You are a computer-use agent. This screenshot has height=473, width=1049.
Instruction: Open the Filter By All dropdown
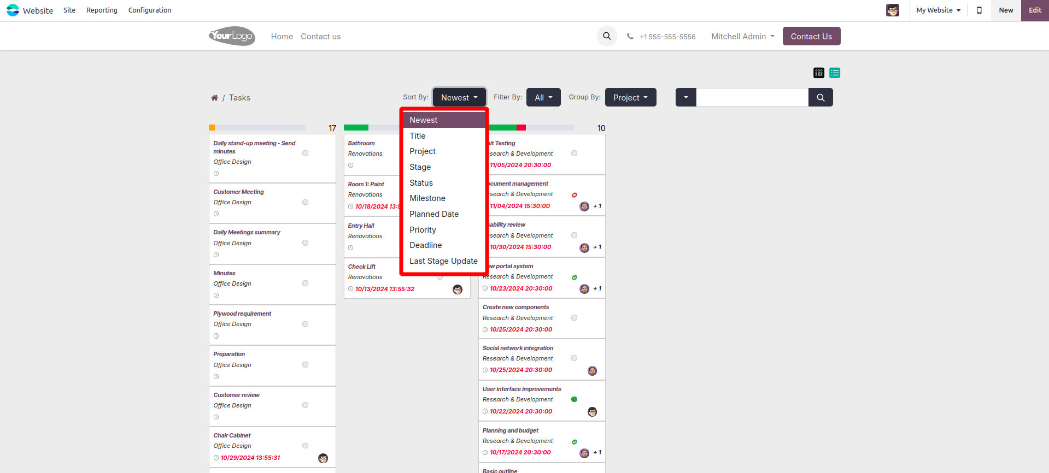coord(543,97)
